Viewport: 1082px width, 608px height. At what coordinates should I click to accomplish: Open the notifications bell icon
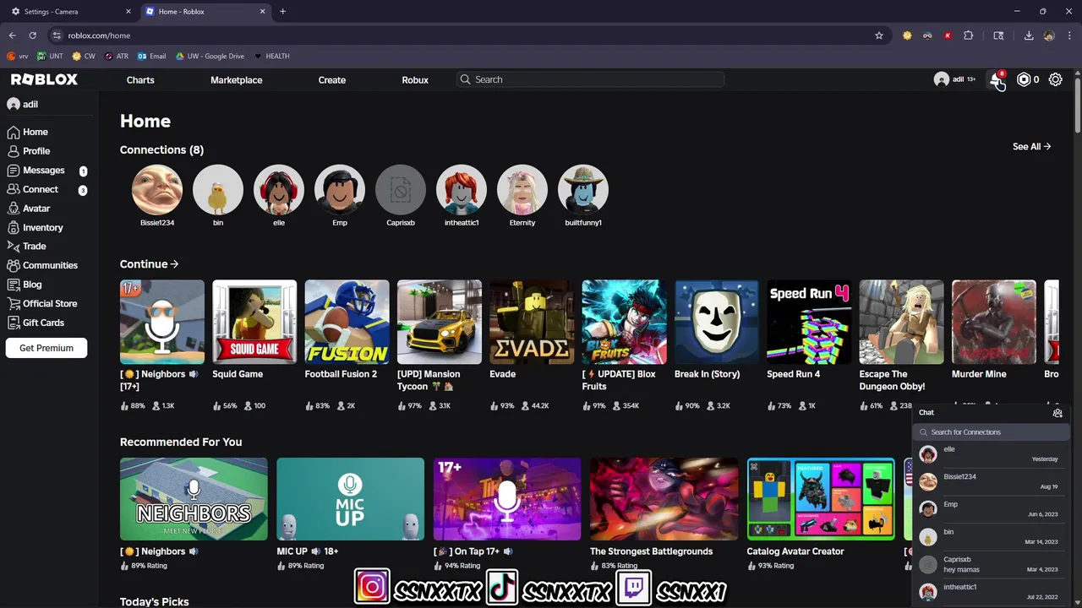997,79
